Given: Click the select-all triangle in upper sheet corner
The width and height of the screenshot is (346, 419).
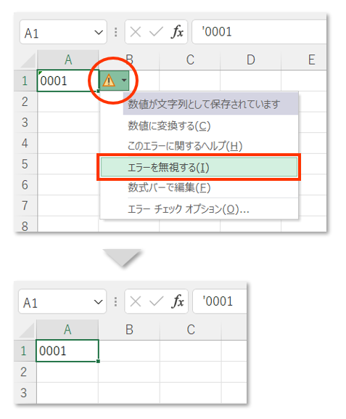Looking at the screenshot, I should pyautogui.click(x=28, y=61).
